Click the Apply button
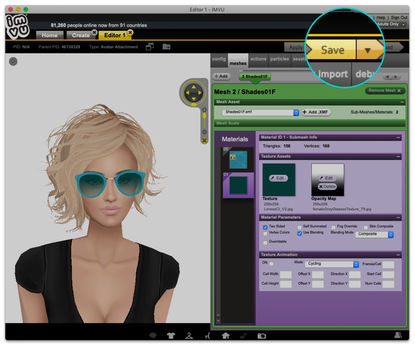The width and height of the screenshot is (415, 347). click(295, 47)
